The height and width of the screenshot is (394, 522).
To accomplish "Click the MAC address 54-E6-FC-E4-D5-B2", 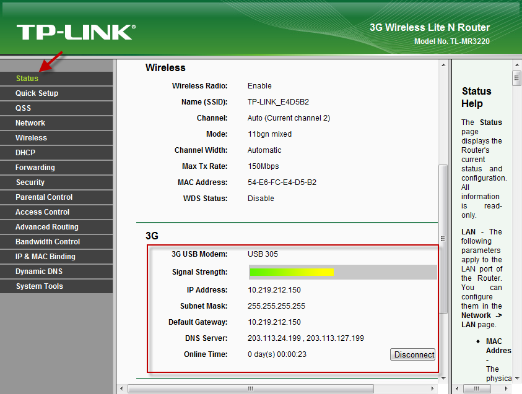I will [x=282, y=182].
